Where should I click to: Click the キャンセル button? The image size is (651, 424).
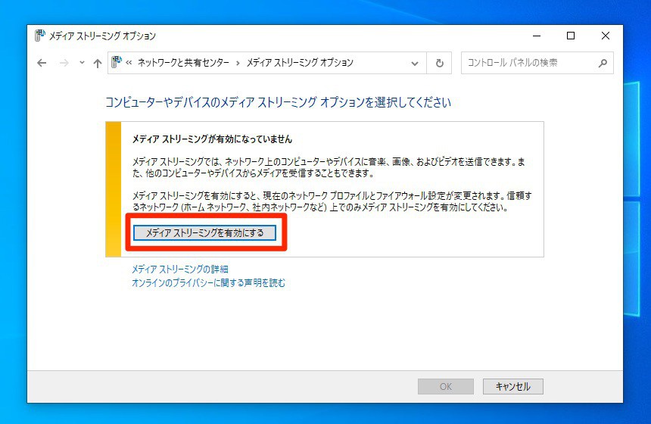coord(512,387)
